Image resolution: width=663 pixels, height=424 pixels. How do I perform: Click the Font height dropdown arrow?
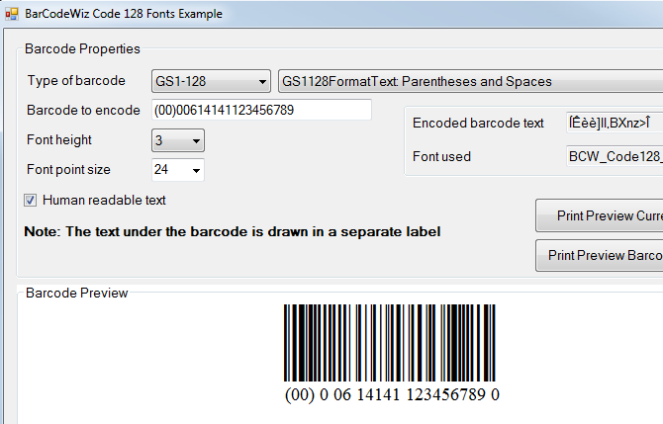[x=196, y=140]
